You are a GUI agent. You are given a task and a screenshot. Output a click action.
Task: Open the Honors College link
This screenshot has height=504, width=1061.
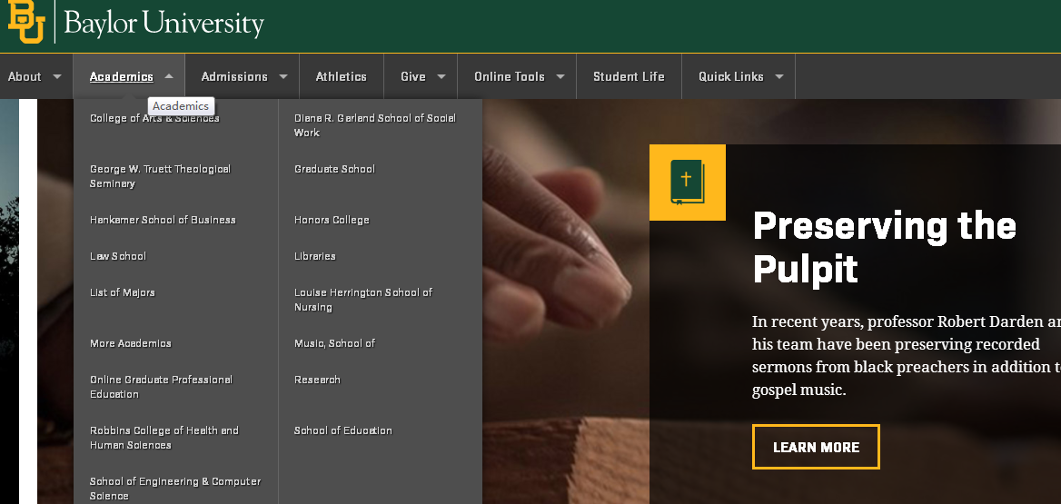click(x=332, y=220)
